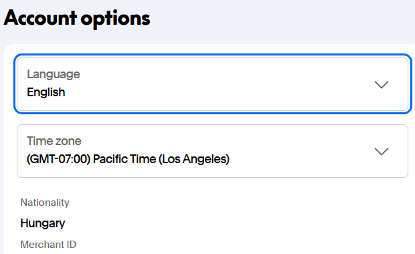Image resolution: width=415 pixels, height=254 pixels.
Task: Click empty area inside Language field center
Action: click(212, 84)
